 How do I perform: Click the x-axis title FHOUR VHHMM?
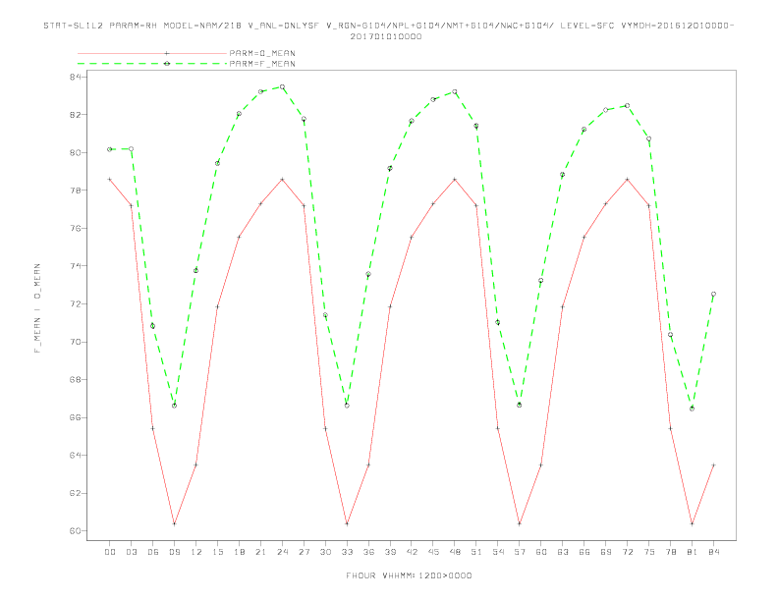409,575
